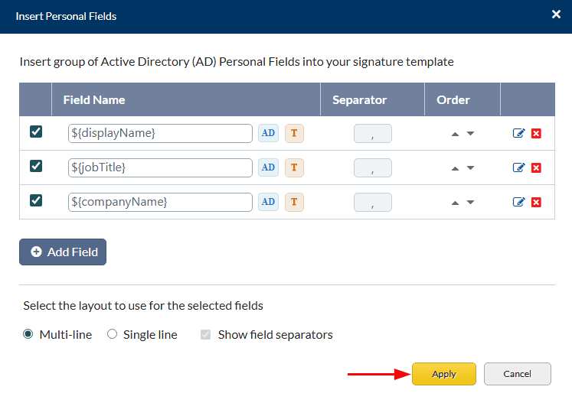Edit the displayName field entry
Image resolution: width=572 pixels, height=403 pixels.
518,133
